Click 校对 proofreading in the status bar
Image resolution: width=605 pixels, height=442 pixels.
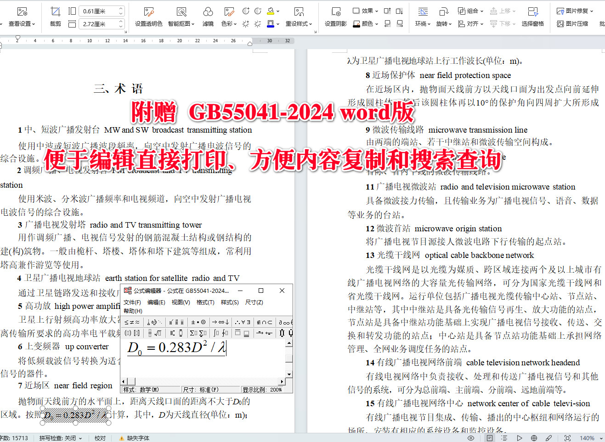[100, 438]
